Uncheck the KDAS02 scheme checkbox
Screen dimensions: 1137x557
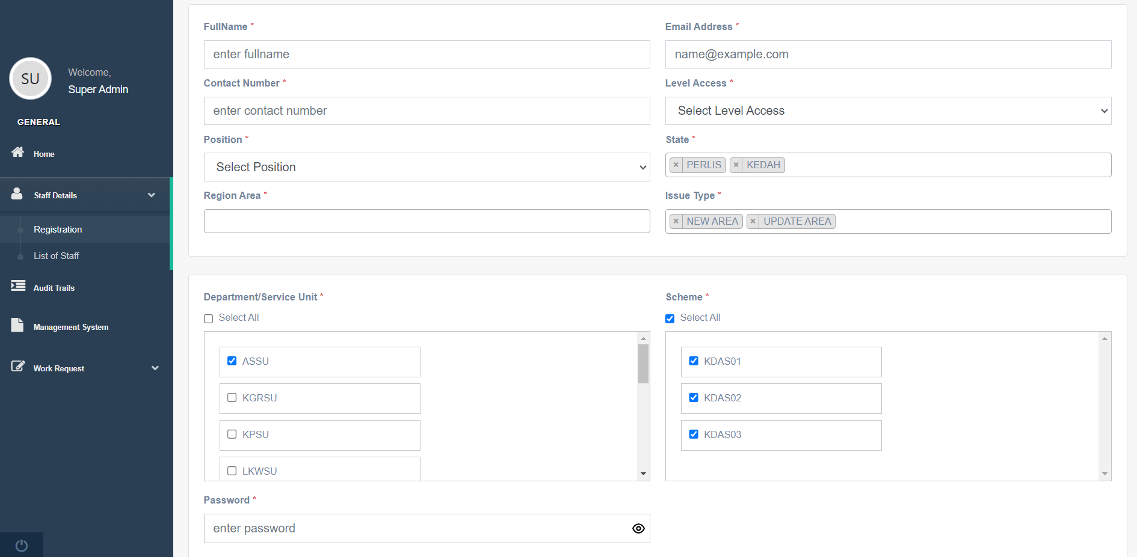coord(694,398)
